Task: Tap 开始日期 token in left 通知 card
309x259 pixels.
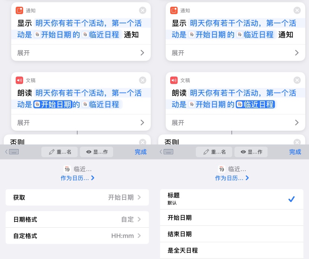Action: click(52, 35)
